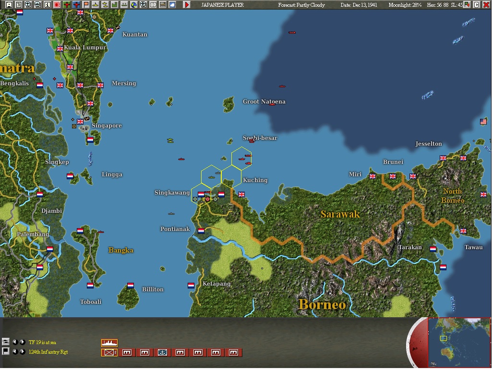Select the TF 19 warship silhouette button
493x369 pixels.
click(x=109, y=343)
